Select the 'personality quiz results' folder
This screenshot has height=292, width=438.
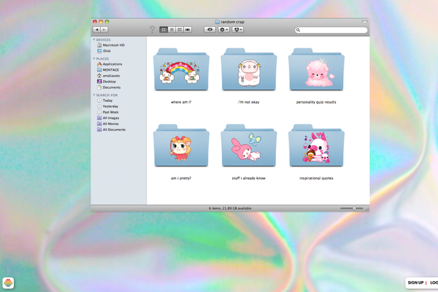316,71
